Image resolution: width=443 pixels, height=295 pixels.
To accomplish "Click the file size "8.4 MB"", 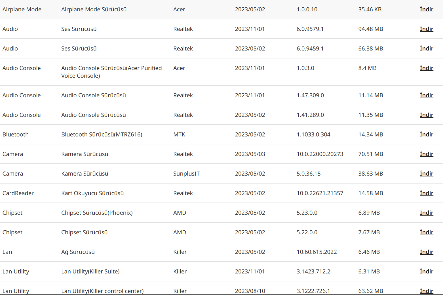I will coord(367,68).
